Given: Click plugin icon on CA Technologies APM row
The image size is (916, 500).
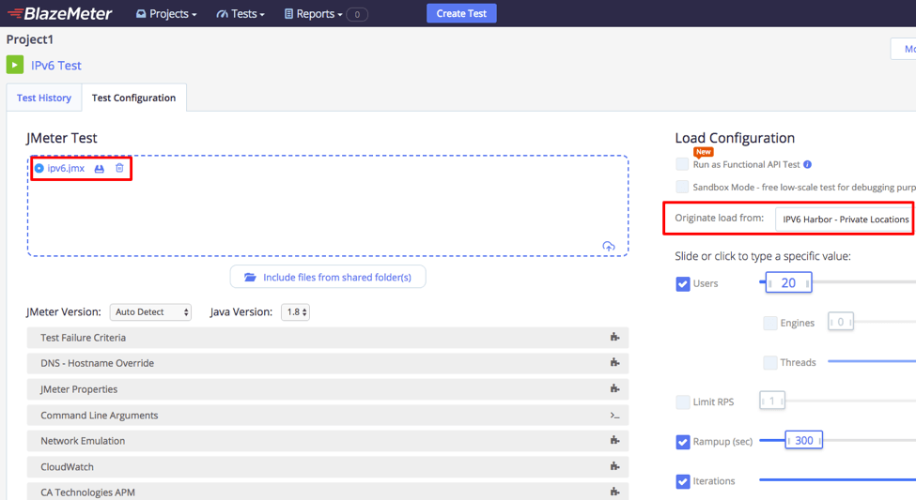Looking at the screenshot, I should point(614,492).
